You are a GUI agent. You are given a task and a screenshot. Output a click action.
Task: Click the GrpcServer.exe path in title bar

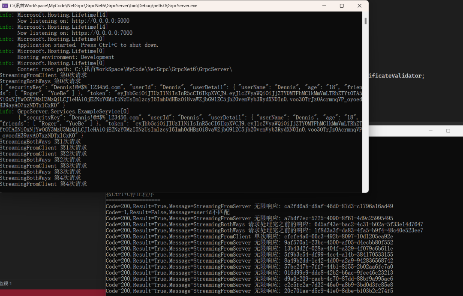pos(103,6)
